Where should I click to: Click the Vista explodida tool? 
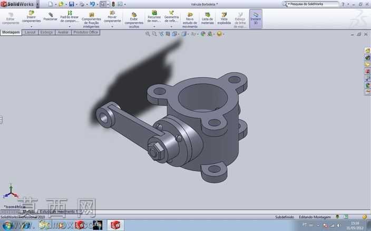click(x=224, y=18)
